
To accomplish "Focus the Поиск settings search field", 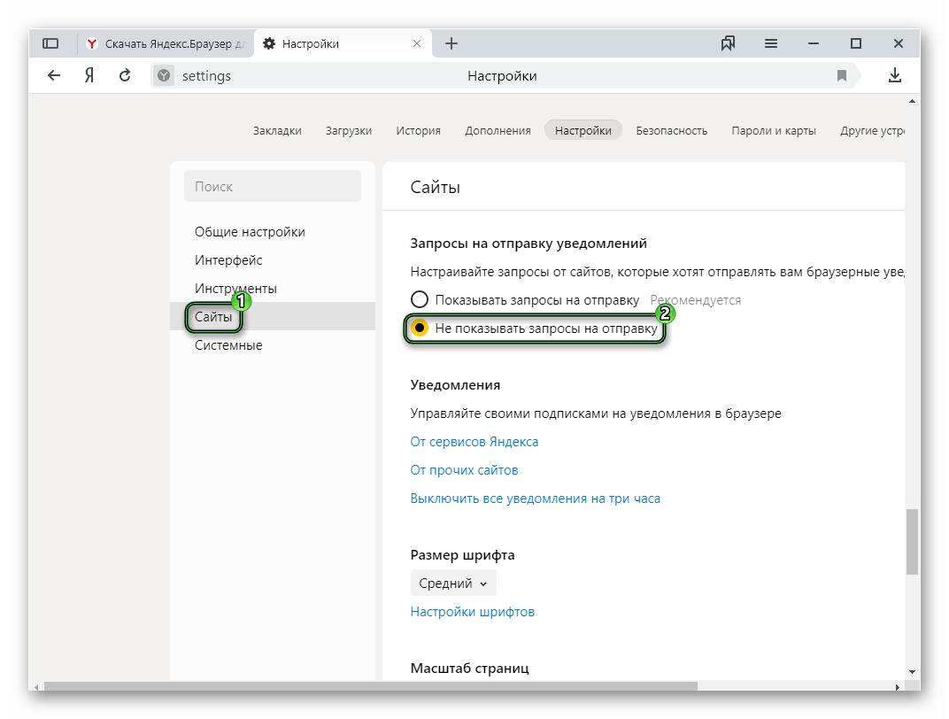I will click(x=273, y=187).
